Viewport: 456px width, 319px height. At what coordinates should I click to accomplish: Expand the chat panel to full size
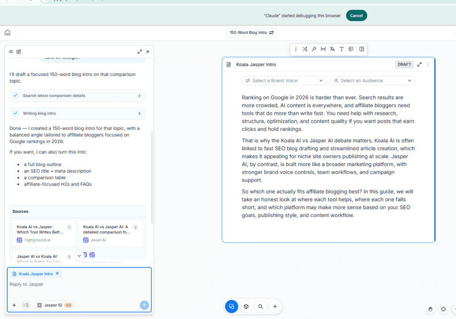(x=140, y=52)
